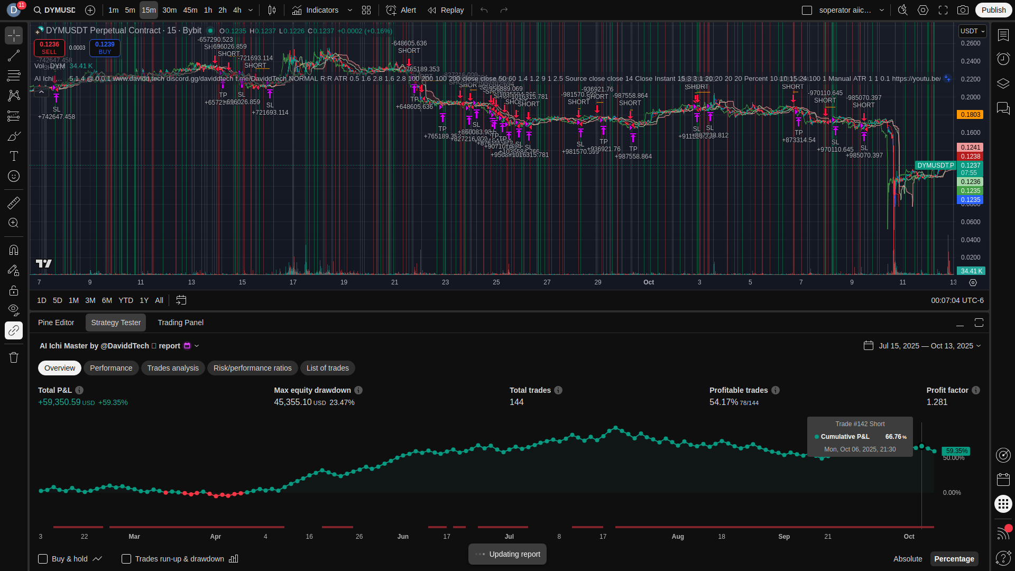This screenshot has width=1015, height=571.
Task: Click the trash Remove objects icon
Action: (x=14, y=357)
